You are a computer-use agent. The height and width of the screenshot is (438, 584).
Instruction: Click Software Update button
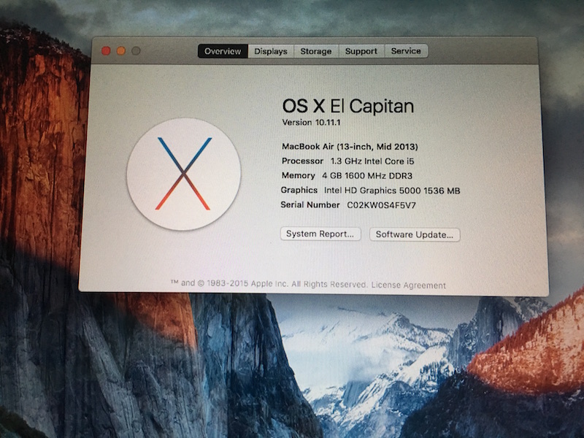[415, 234]
